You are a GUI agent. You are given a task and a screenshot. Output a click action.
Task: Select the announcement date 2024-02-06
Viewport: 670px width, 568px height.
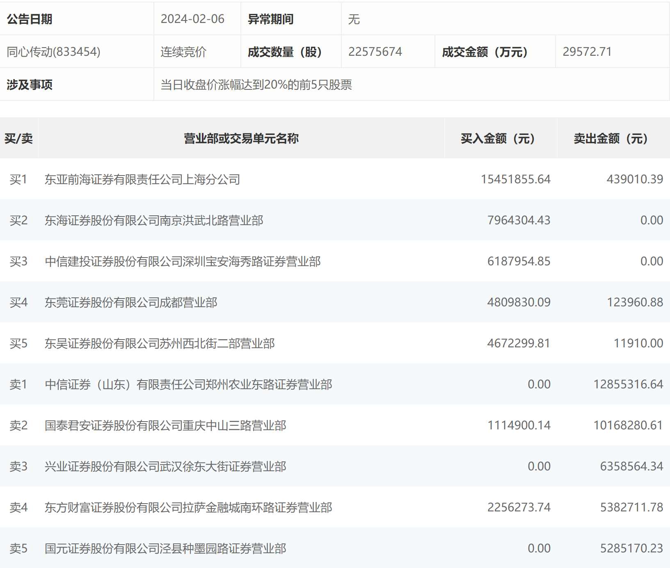192,19
